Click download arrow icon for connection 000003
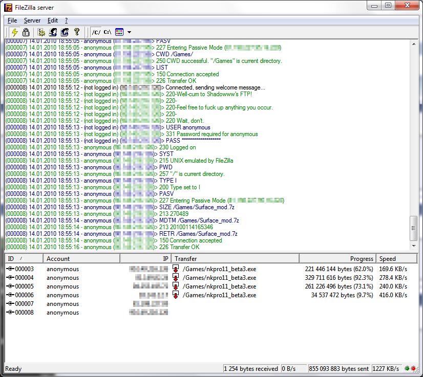The height and width of the screenshot is (377, 423). pyautogui.click(x=176, y=269)
